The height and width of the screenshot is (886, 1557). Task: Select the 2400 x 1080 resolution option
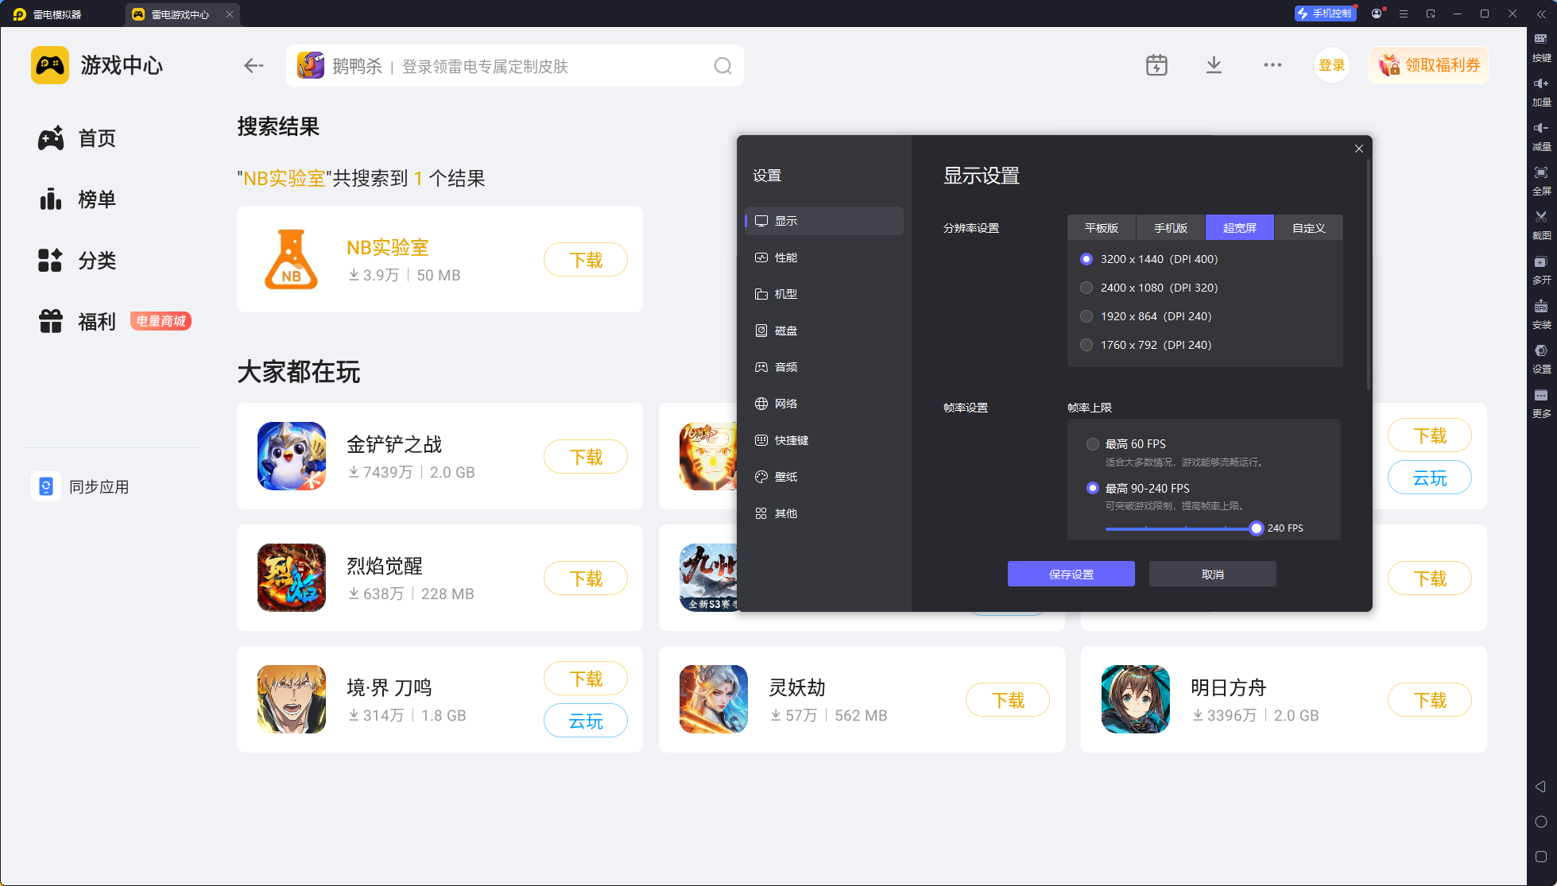[x=1086, y=288]
